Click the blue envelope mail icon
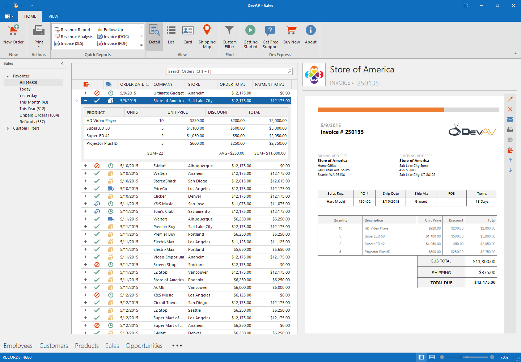521x362 pixels. 510,119
